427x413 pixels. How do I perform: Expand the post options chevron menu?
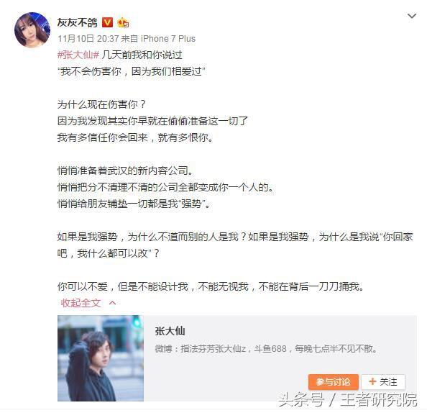pyautogui.click(x=411, y=16)
